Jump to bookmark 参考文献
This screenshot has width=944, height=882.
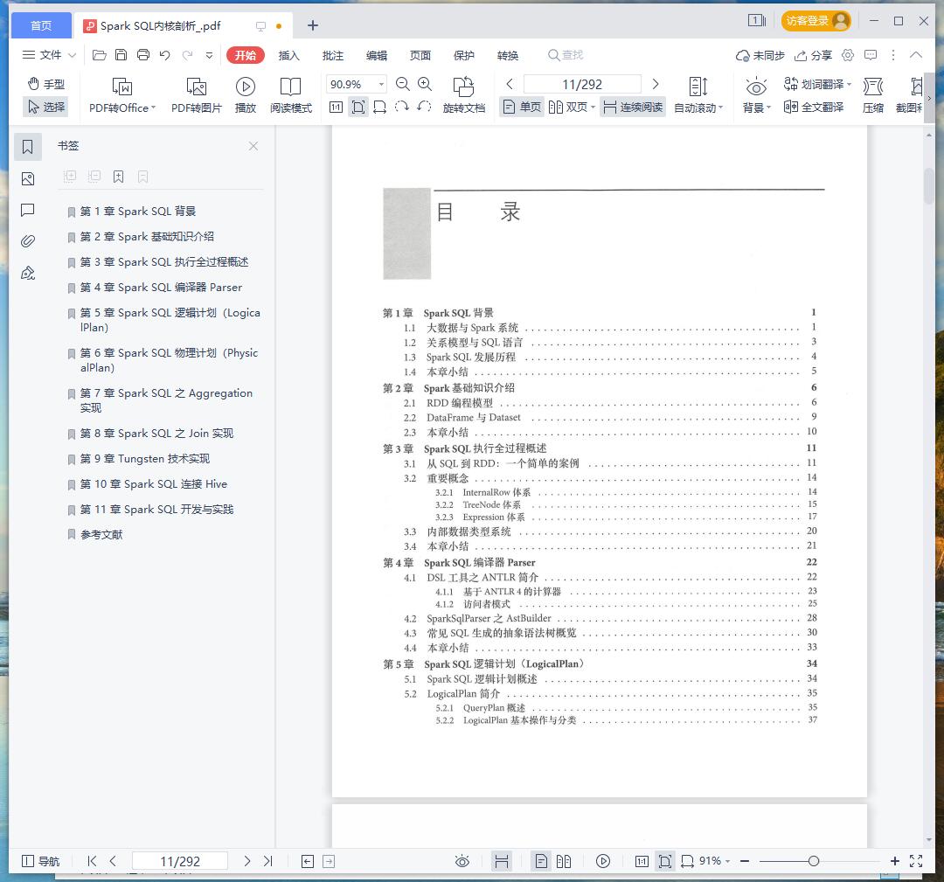[101, 535]
